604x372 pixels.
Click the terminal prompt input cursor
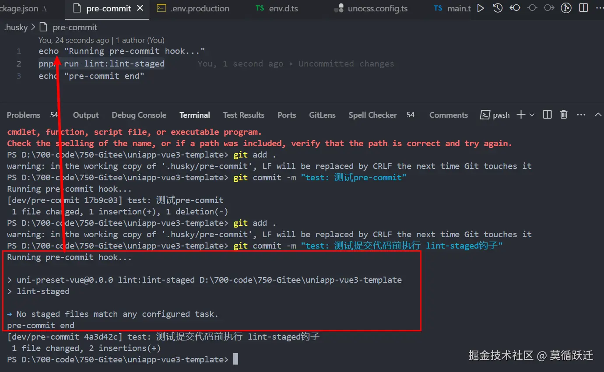[x=235, y=359]
